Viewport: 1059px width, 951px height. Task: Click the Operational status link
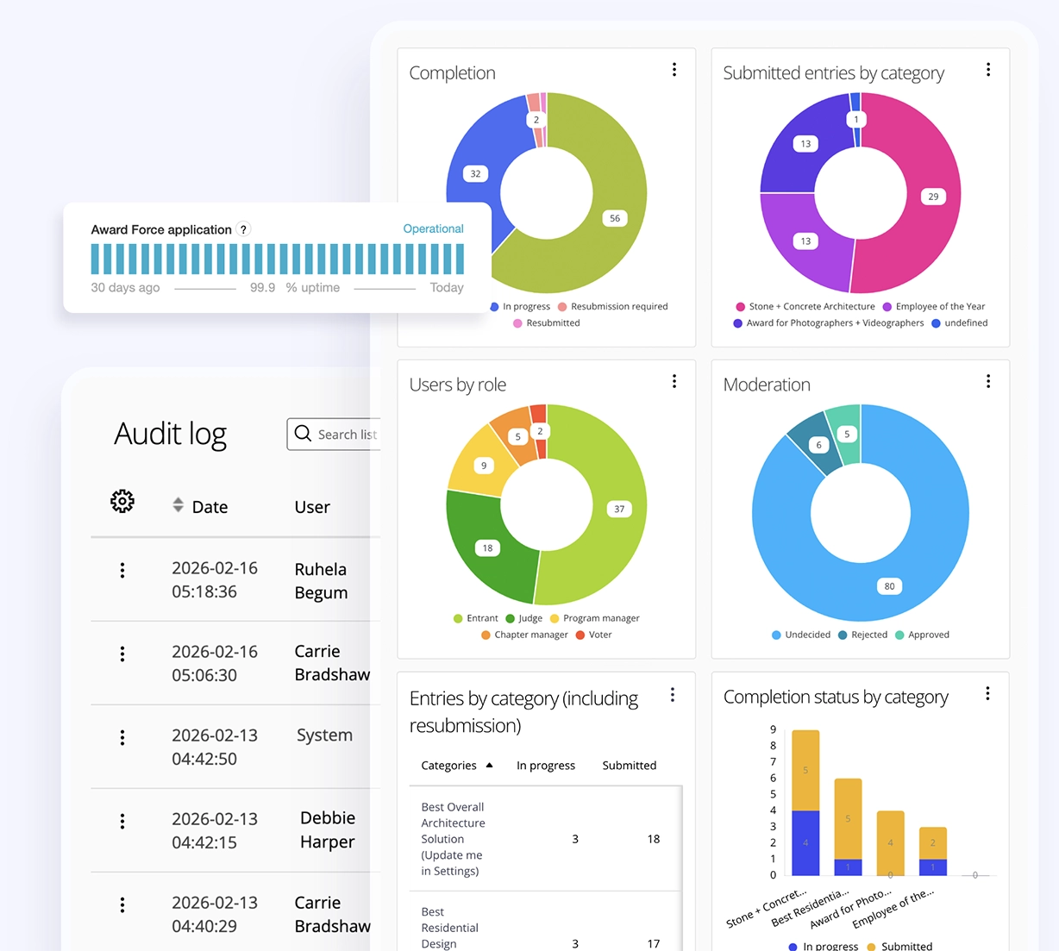point(433,228)
